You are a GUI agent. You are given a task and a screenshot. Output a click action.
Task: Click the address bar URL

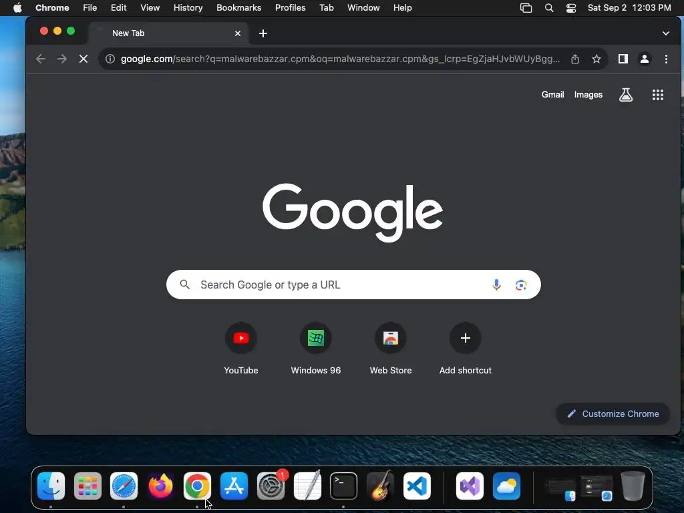tap(340, 59)
